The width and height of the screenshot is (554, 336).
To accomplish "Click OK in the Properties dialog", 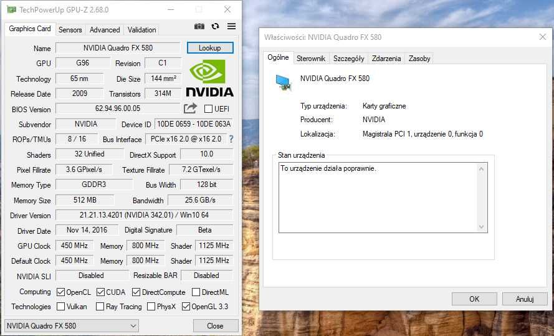I will 474,299.
